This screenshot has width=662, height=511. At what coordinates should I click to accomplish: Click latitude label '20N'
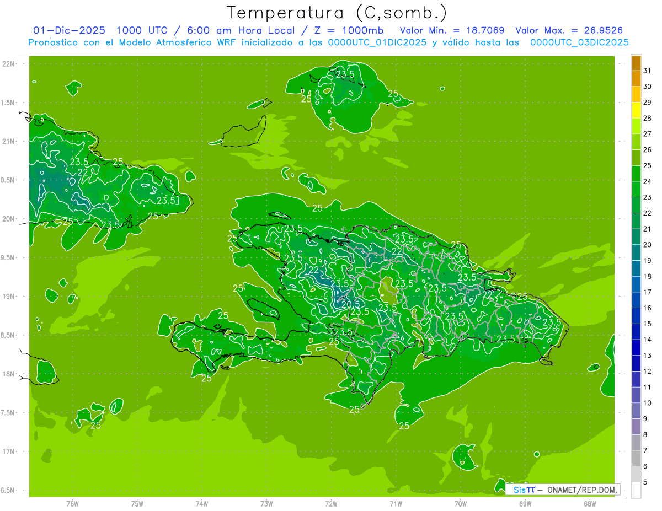[8, 219]
